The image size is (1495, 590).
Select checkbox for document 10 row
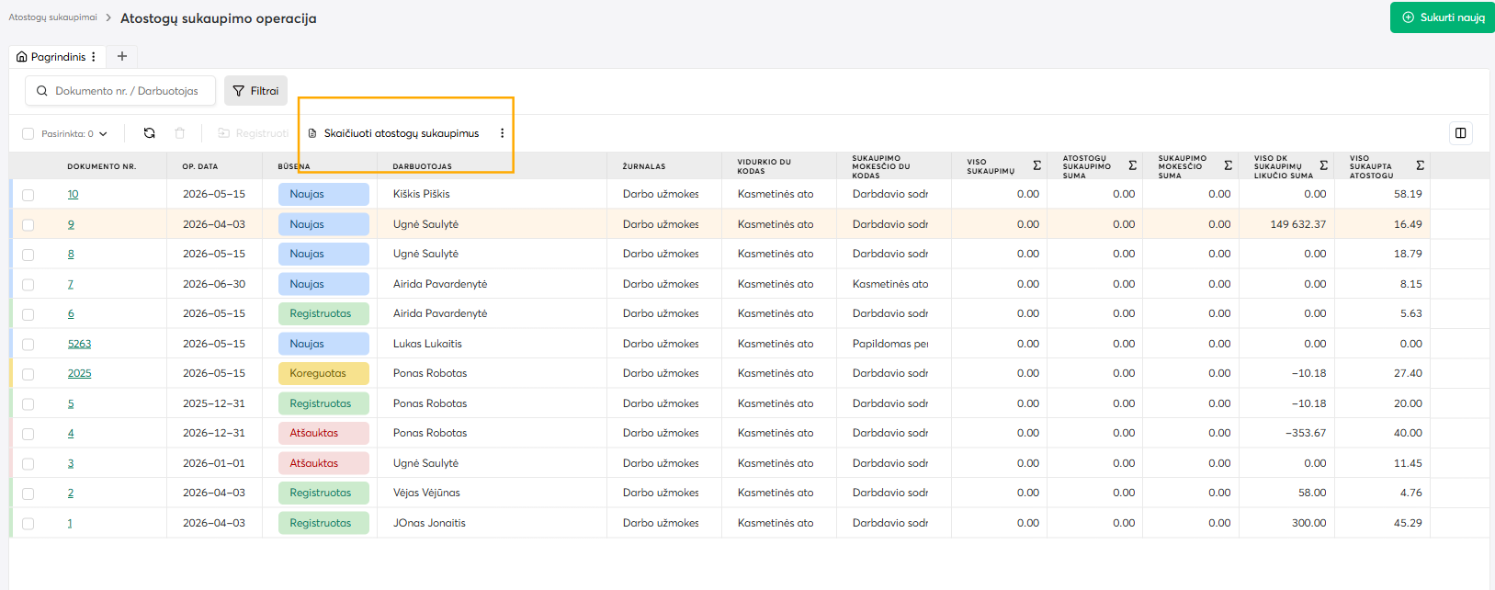(x=28, y=195)
